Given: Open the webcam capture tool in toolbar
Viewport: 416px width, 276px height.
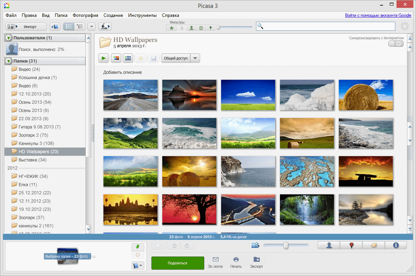Looking at the screenshot, I should click(105, 27).
